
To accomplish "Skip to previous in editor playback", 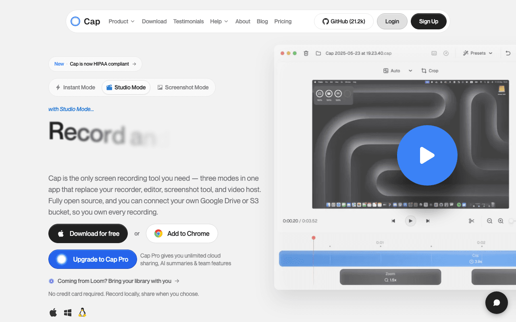I will [393, 221].
